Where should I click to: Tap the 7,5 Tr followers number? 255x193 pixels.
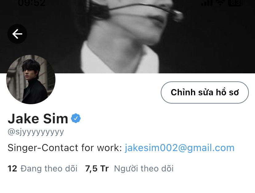click(97, 169)
